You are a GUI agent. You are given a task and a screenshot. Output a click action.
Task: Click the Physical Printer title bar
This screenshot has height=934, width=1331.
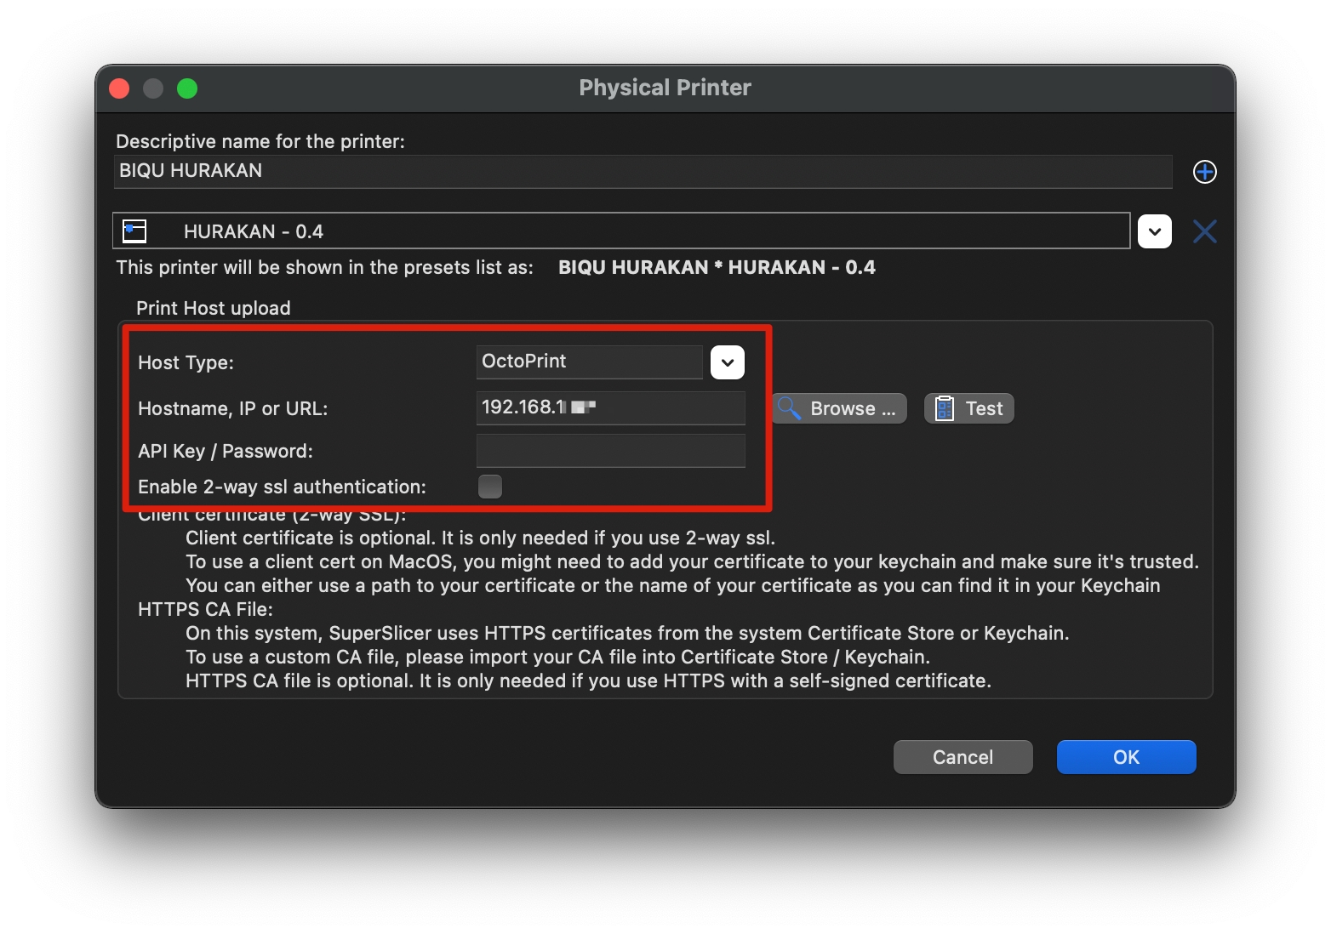click(665, 88)
